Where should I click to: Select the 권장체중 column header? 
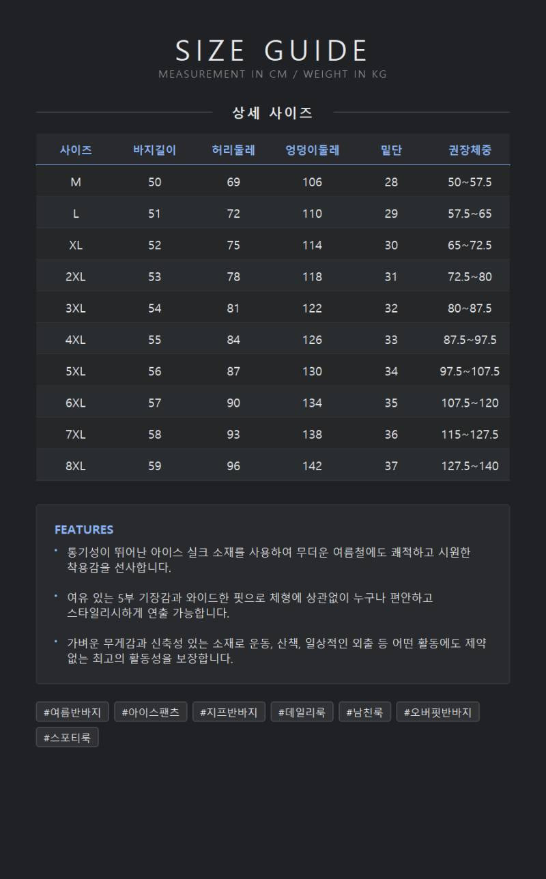coord(470,150)
